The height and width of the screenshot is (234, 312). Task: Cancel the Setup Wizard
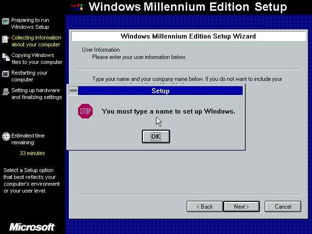click(283, 207)
